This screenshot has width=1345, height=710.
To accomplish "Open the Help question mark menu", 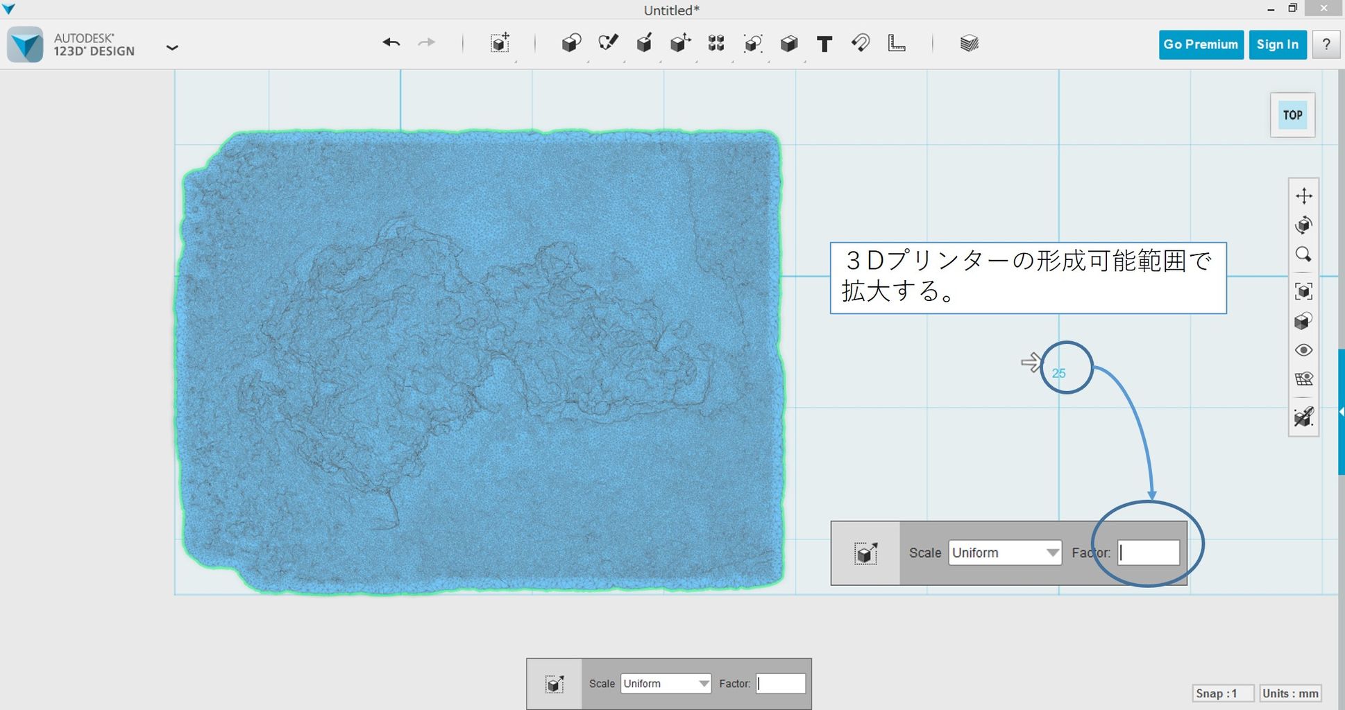I will click(1326, 44).
